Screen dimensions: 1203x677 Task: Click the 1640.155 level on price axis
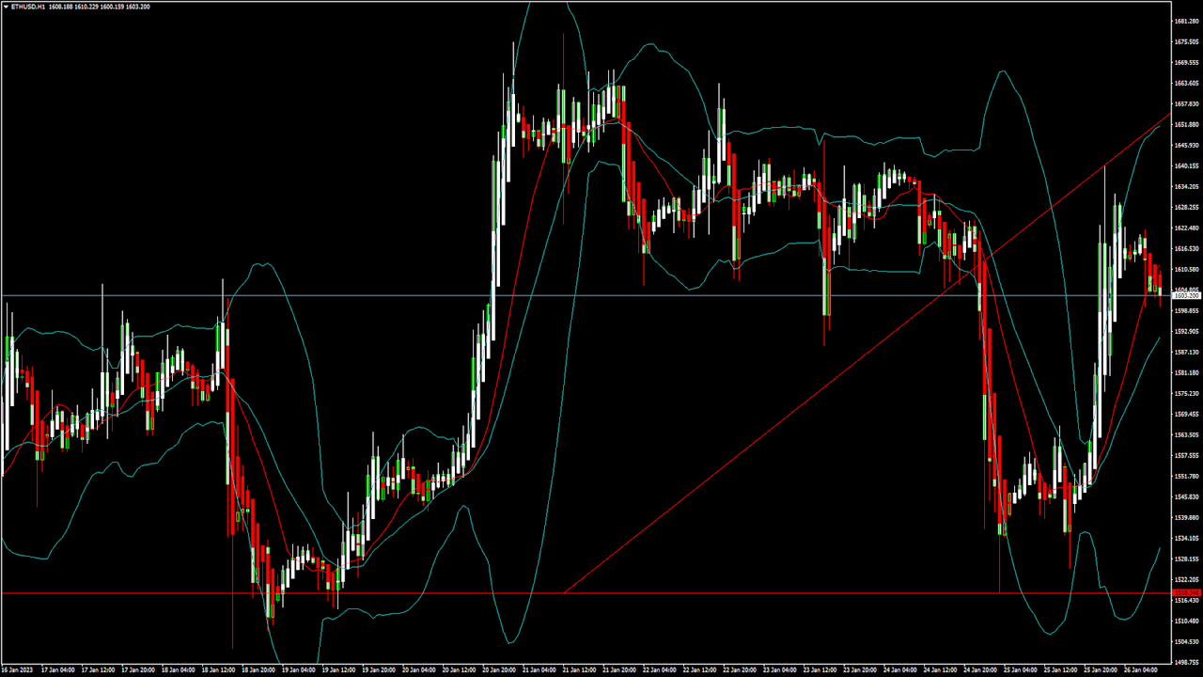[1187, 165]
